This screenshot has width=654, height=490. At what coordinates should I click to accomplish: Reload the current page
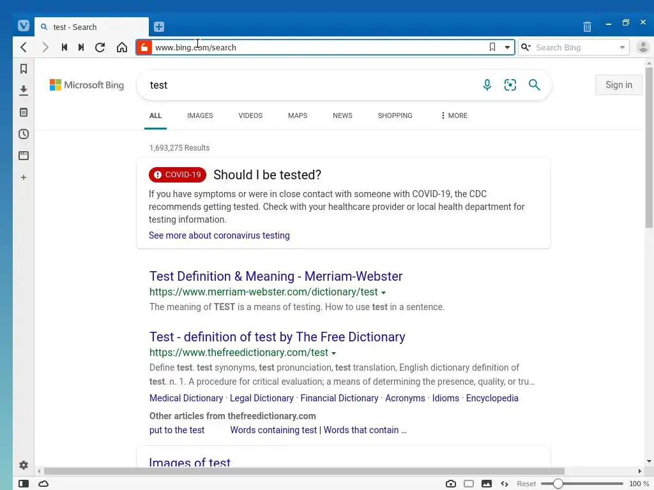click(x=100, y=47)
